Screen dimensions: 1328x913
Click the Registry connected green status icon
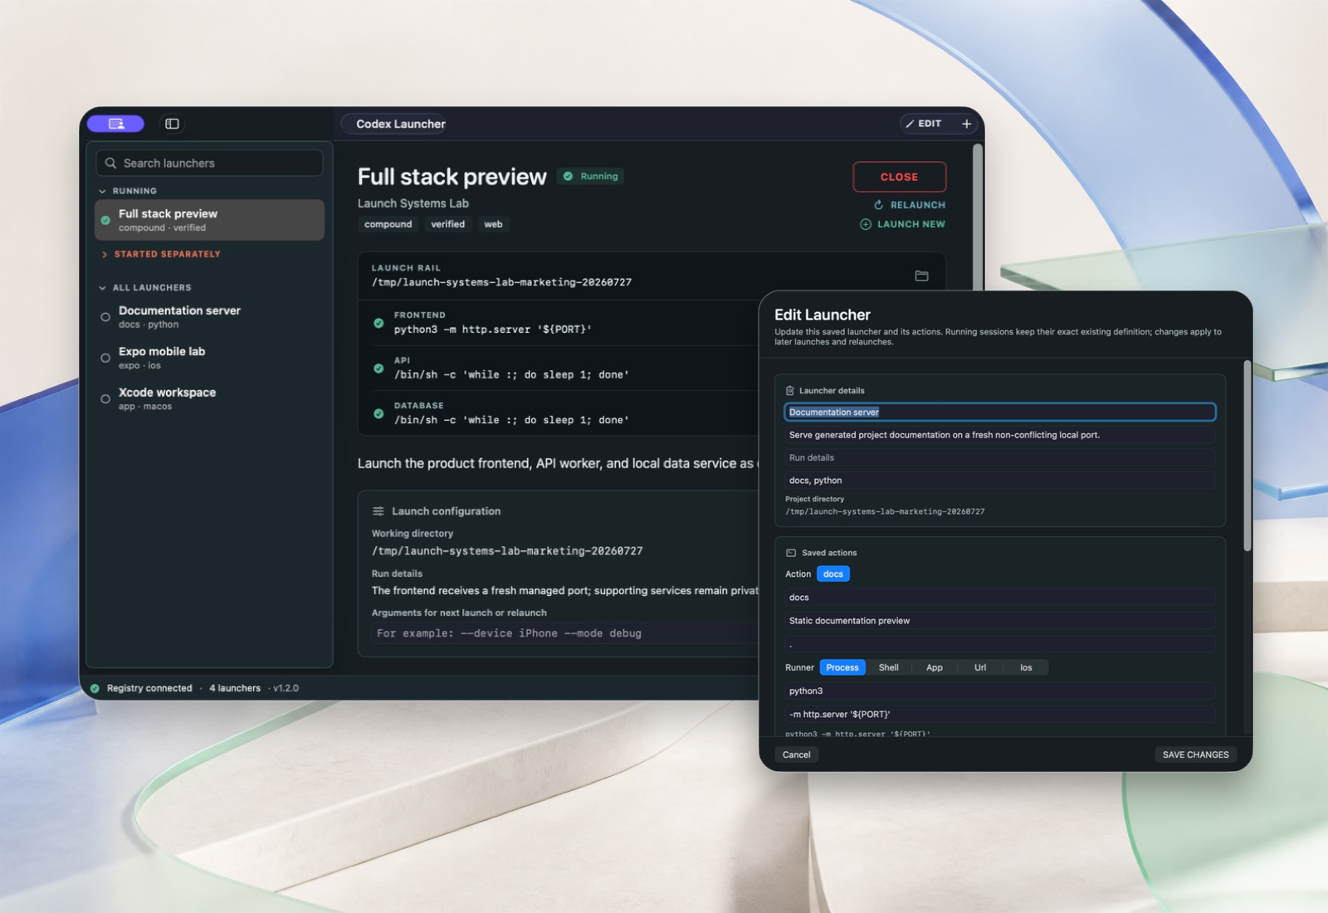(x=95, y=688)
